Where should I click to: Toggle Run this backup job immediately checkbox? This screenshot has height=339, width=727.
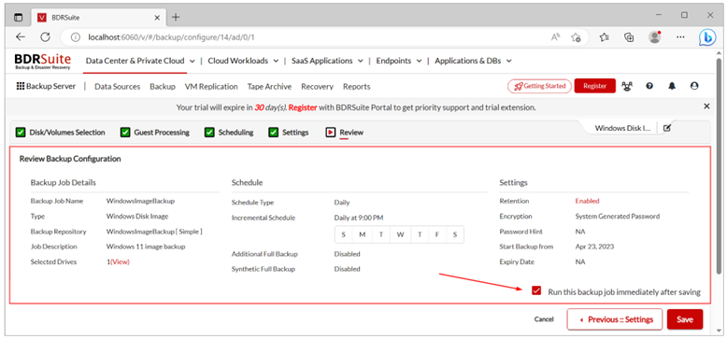(x=536, y=291)
